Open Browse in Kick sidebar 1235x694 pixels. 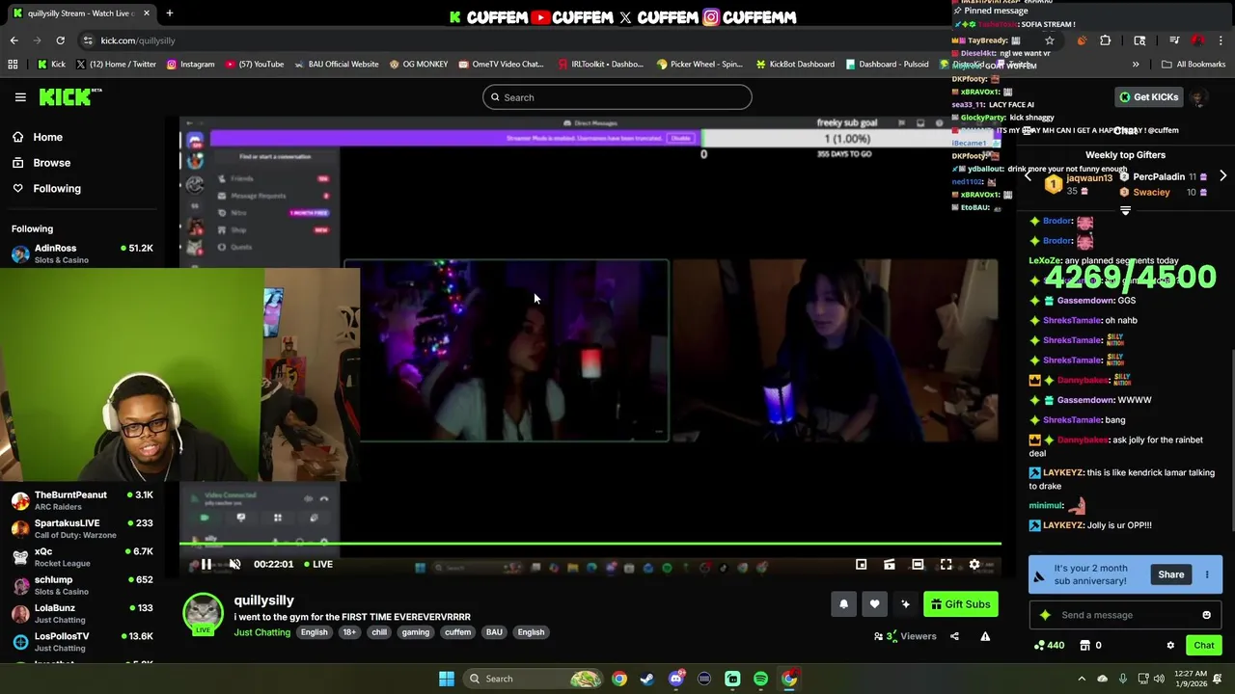[52, 163]
